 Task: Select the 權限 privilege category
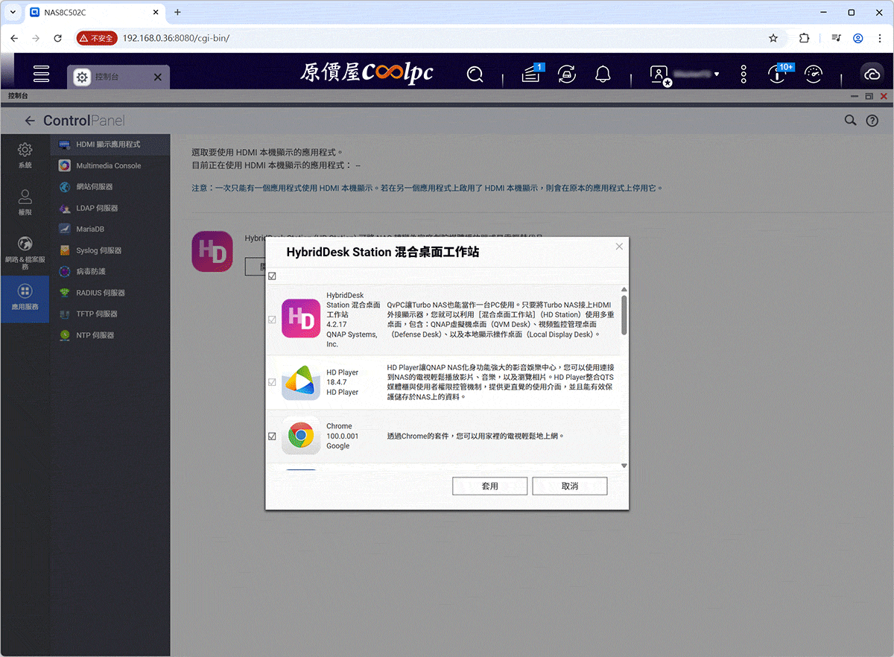click(25, 202)
